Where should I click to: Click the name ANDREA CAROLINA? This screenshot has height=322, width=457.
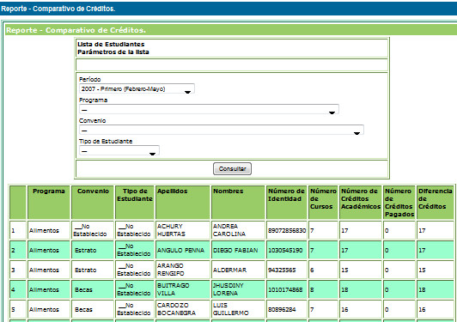[229, 230]
